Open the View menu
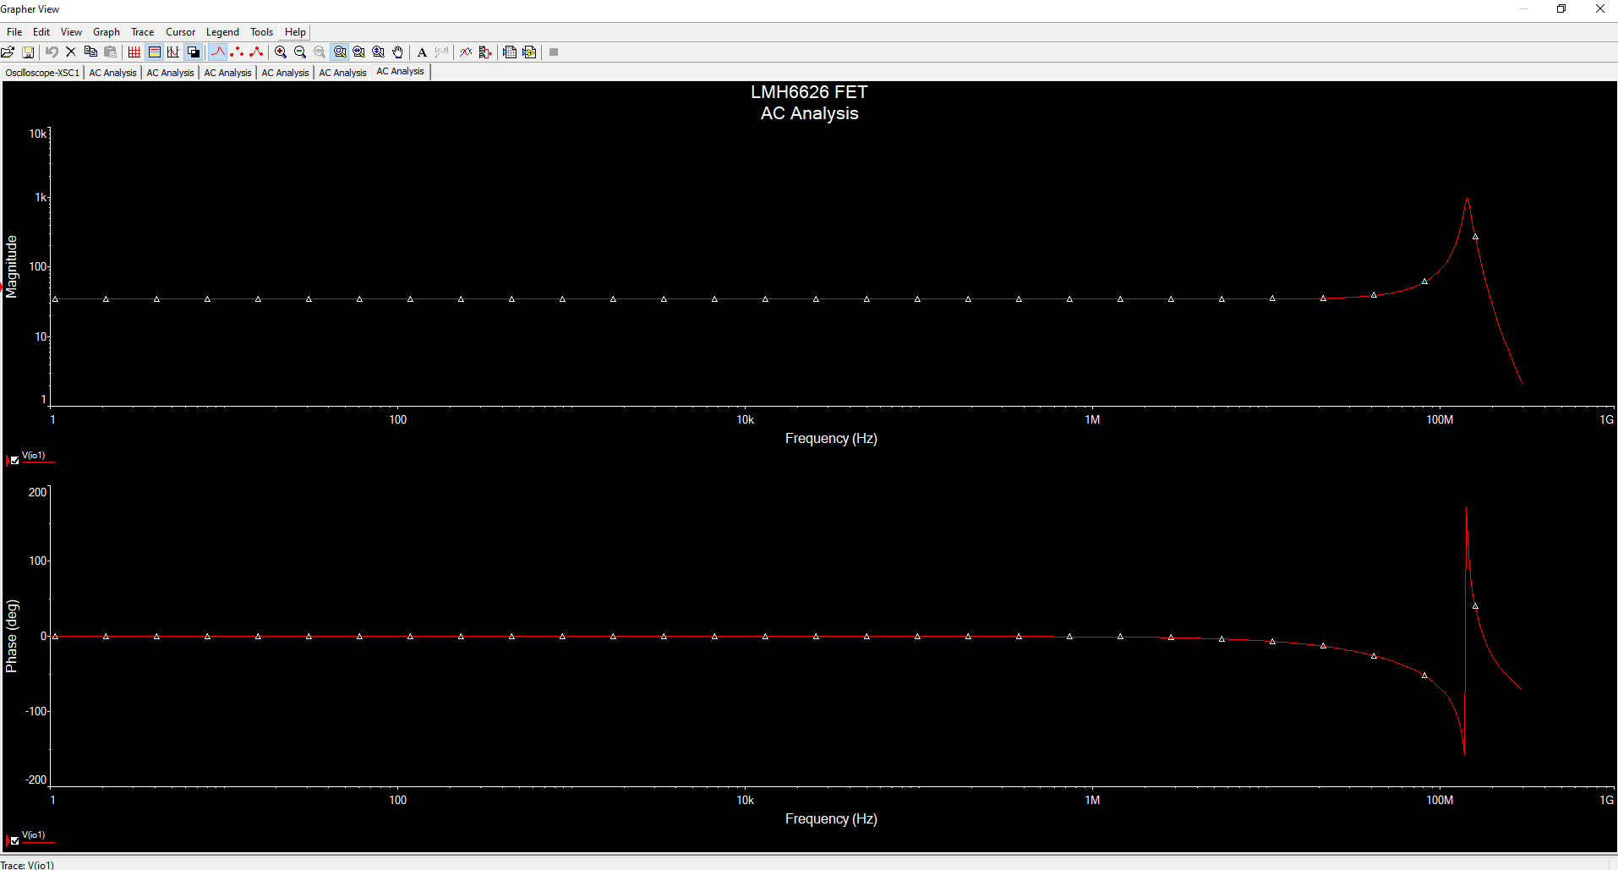The height and width of the screenshot is (870, 1618). click(71, 32)
